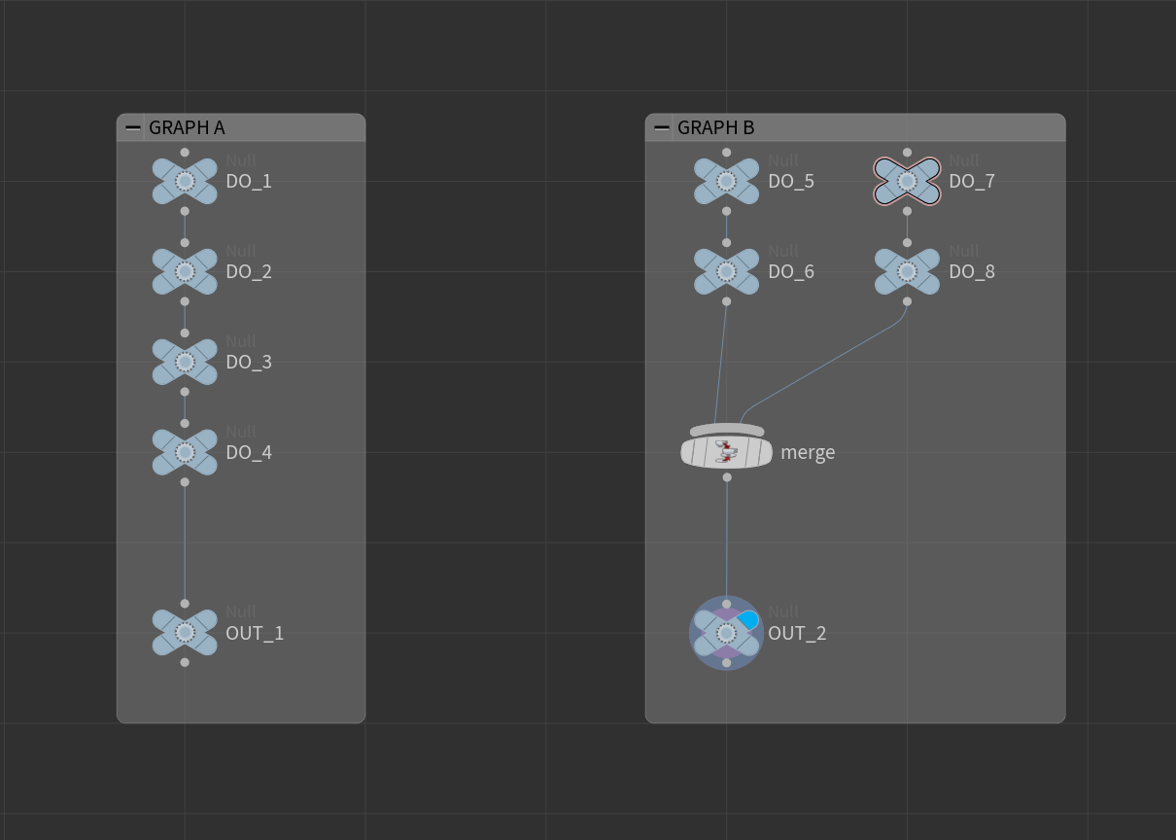Click the merge node's label text

tap(808, 452)
